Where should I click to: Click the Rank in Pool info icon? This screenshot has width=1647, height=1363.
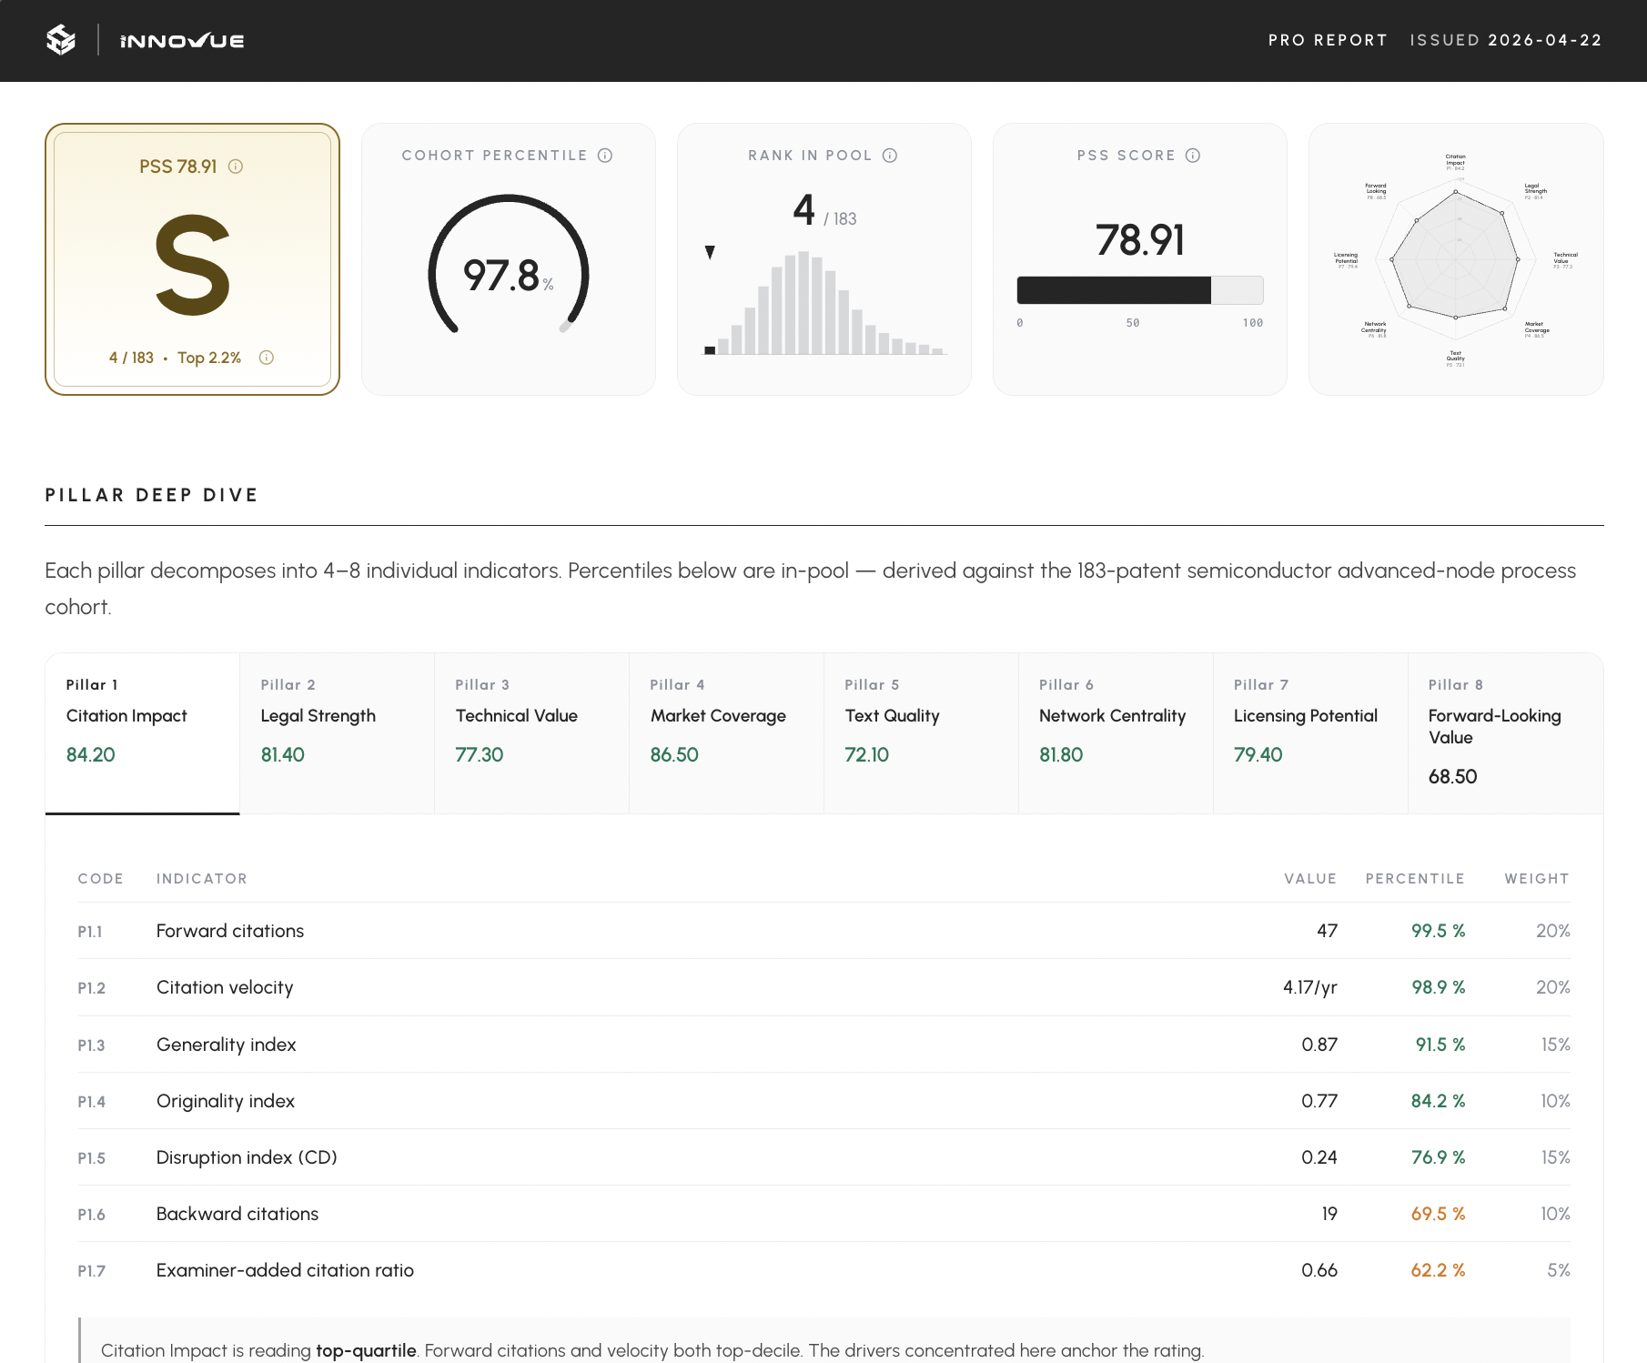[x=890, y=156]
